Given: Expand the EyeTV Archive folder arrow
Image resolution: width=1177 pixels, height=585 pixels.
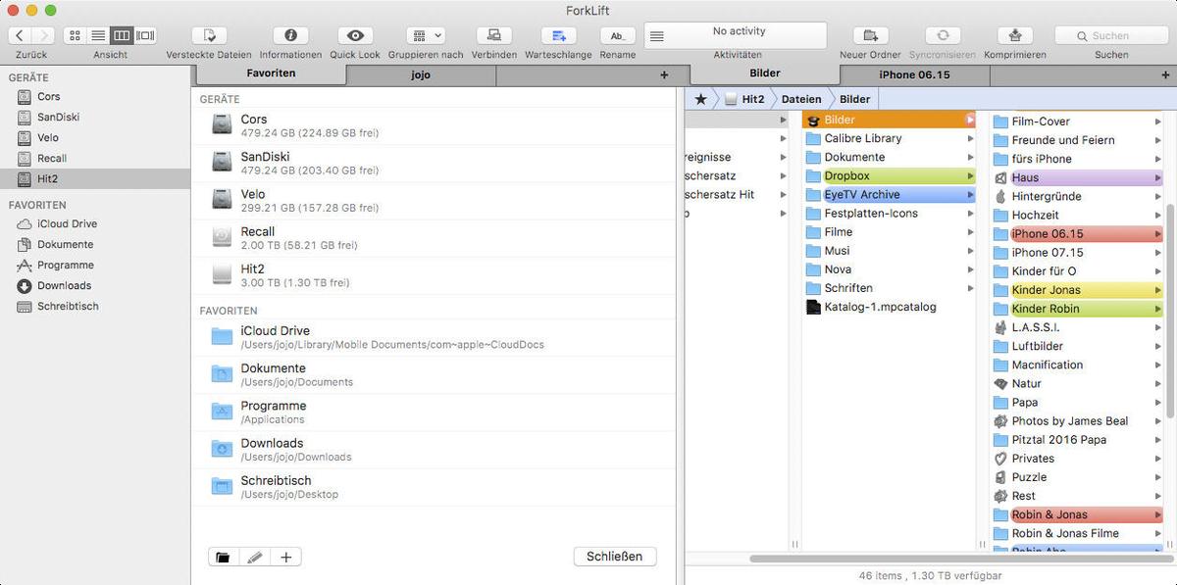Looking at the screenshot, I should click(970, 195).
